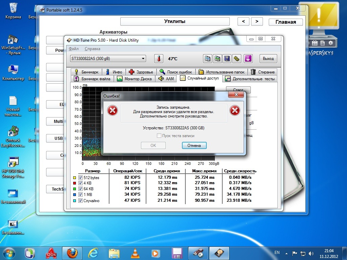Click the blue 1 MB color swatch
The height and width of the screenshot is (260, 347).
click(75, 195)
